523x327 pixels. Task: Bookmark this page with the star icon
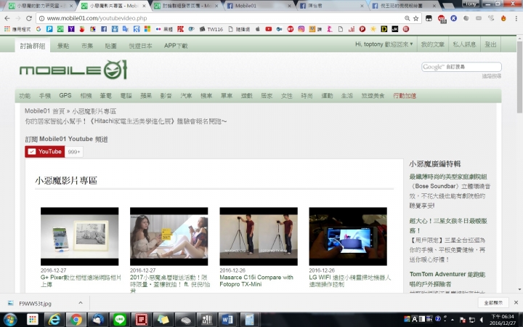[x=416, y=18]
